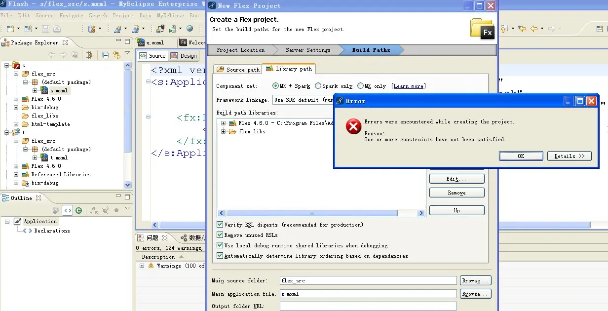Switch to the Source path tab

pyautogui.click(x=237, y=70)
